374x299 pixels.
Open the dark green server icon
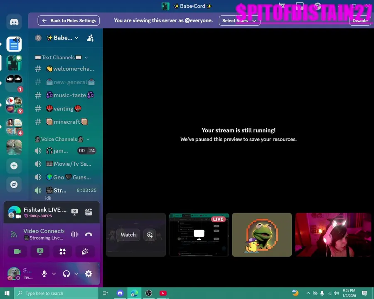click(14, 63)
